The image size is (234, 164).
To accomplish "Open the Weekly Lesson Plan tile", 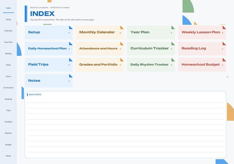I will [202, 32].
